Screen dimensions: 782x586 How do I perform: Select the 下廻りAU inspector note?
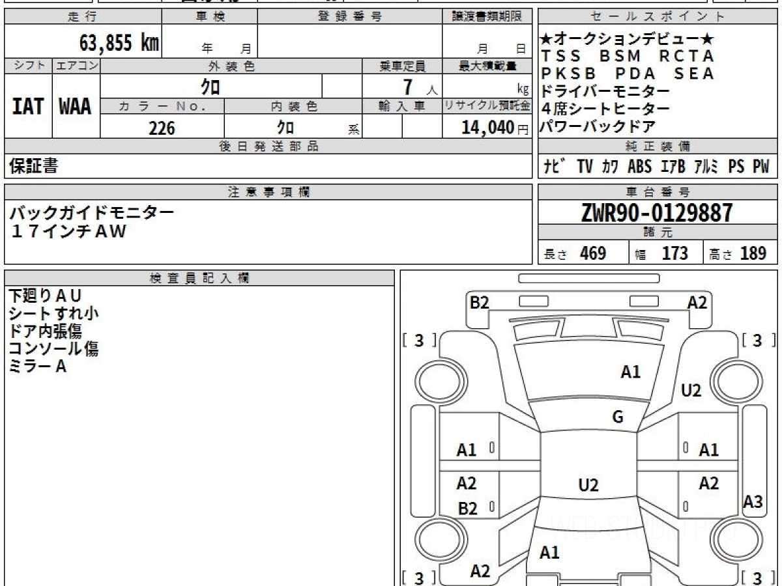[x=46, y=296]
